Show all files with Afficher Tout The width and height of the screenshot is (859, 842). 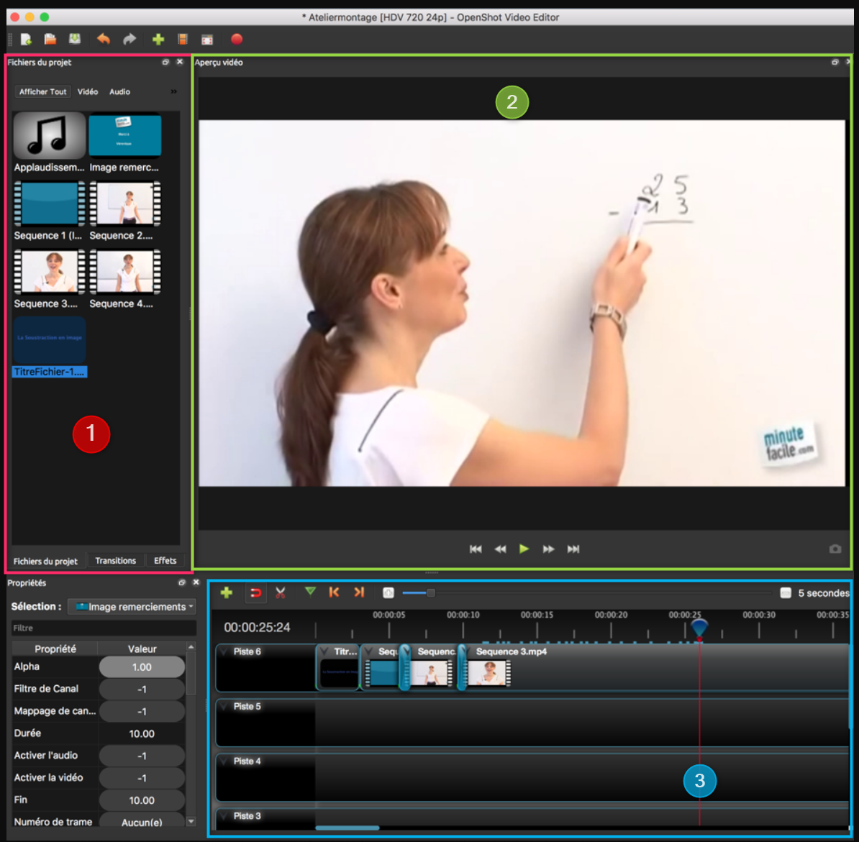[x=42, y=91]
